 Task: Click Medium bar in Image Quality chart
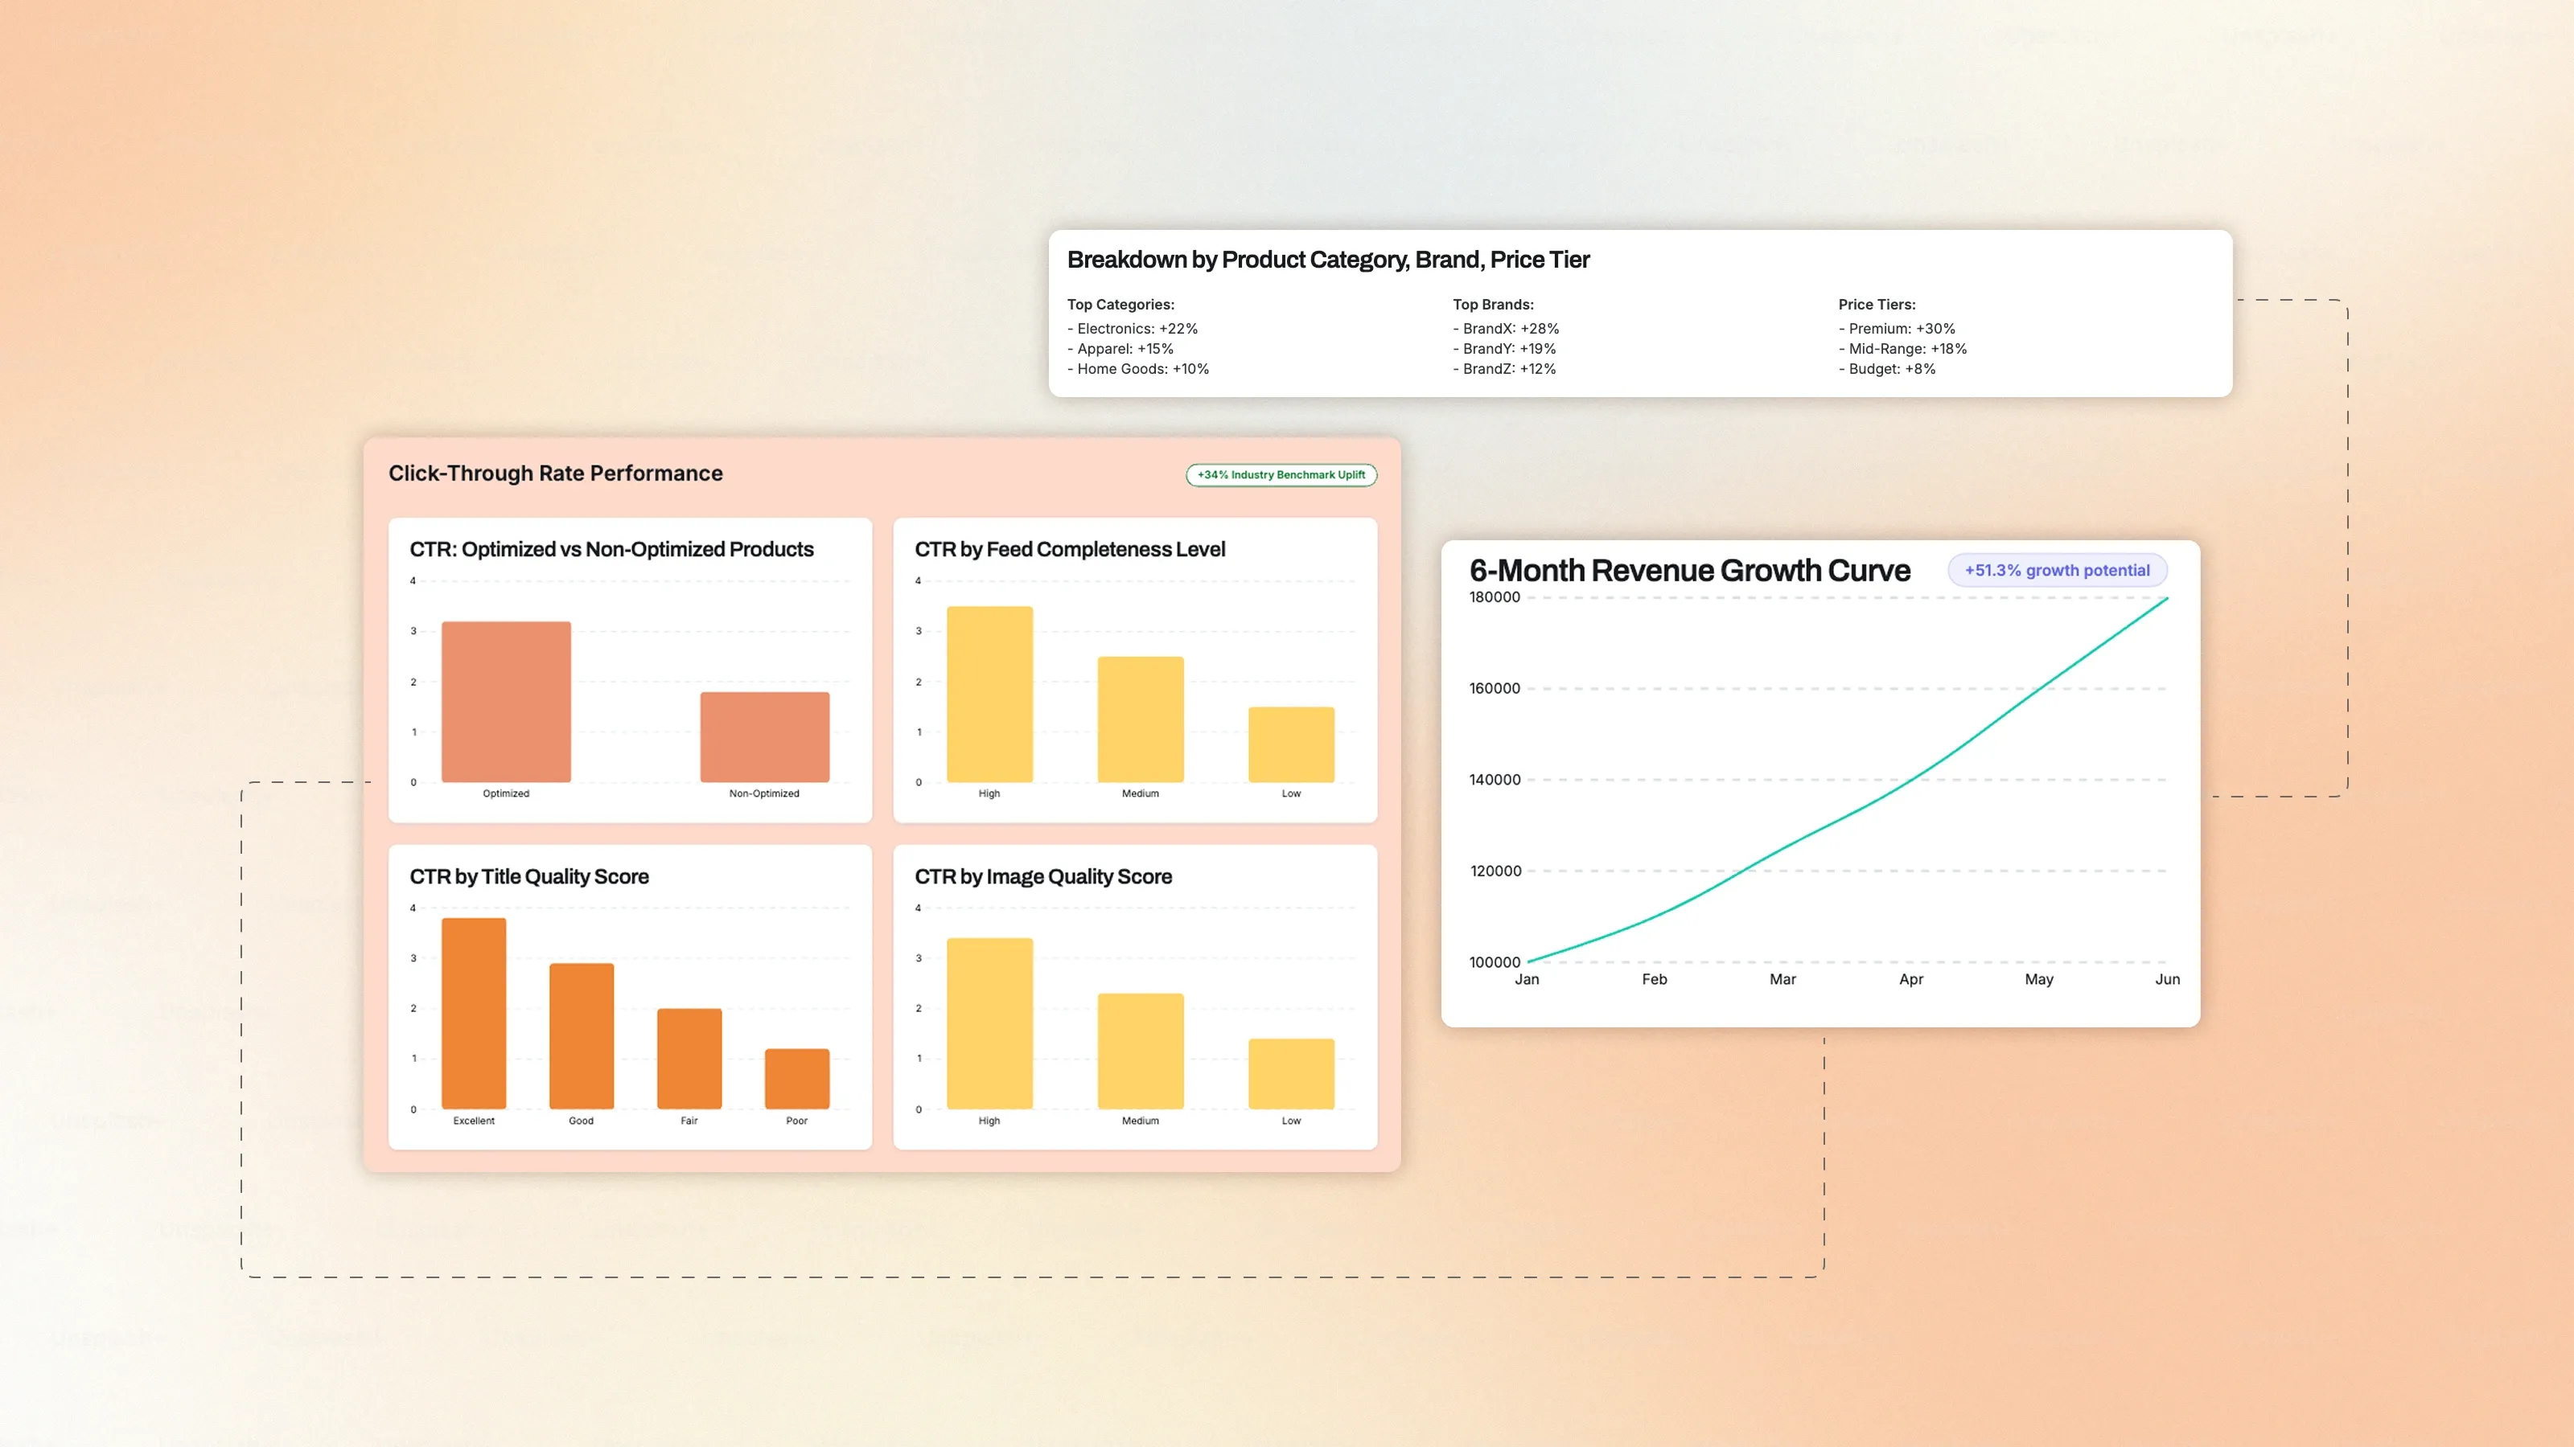1140,1051
